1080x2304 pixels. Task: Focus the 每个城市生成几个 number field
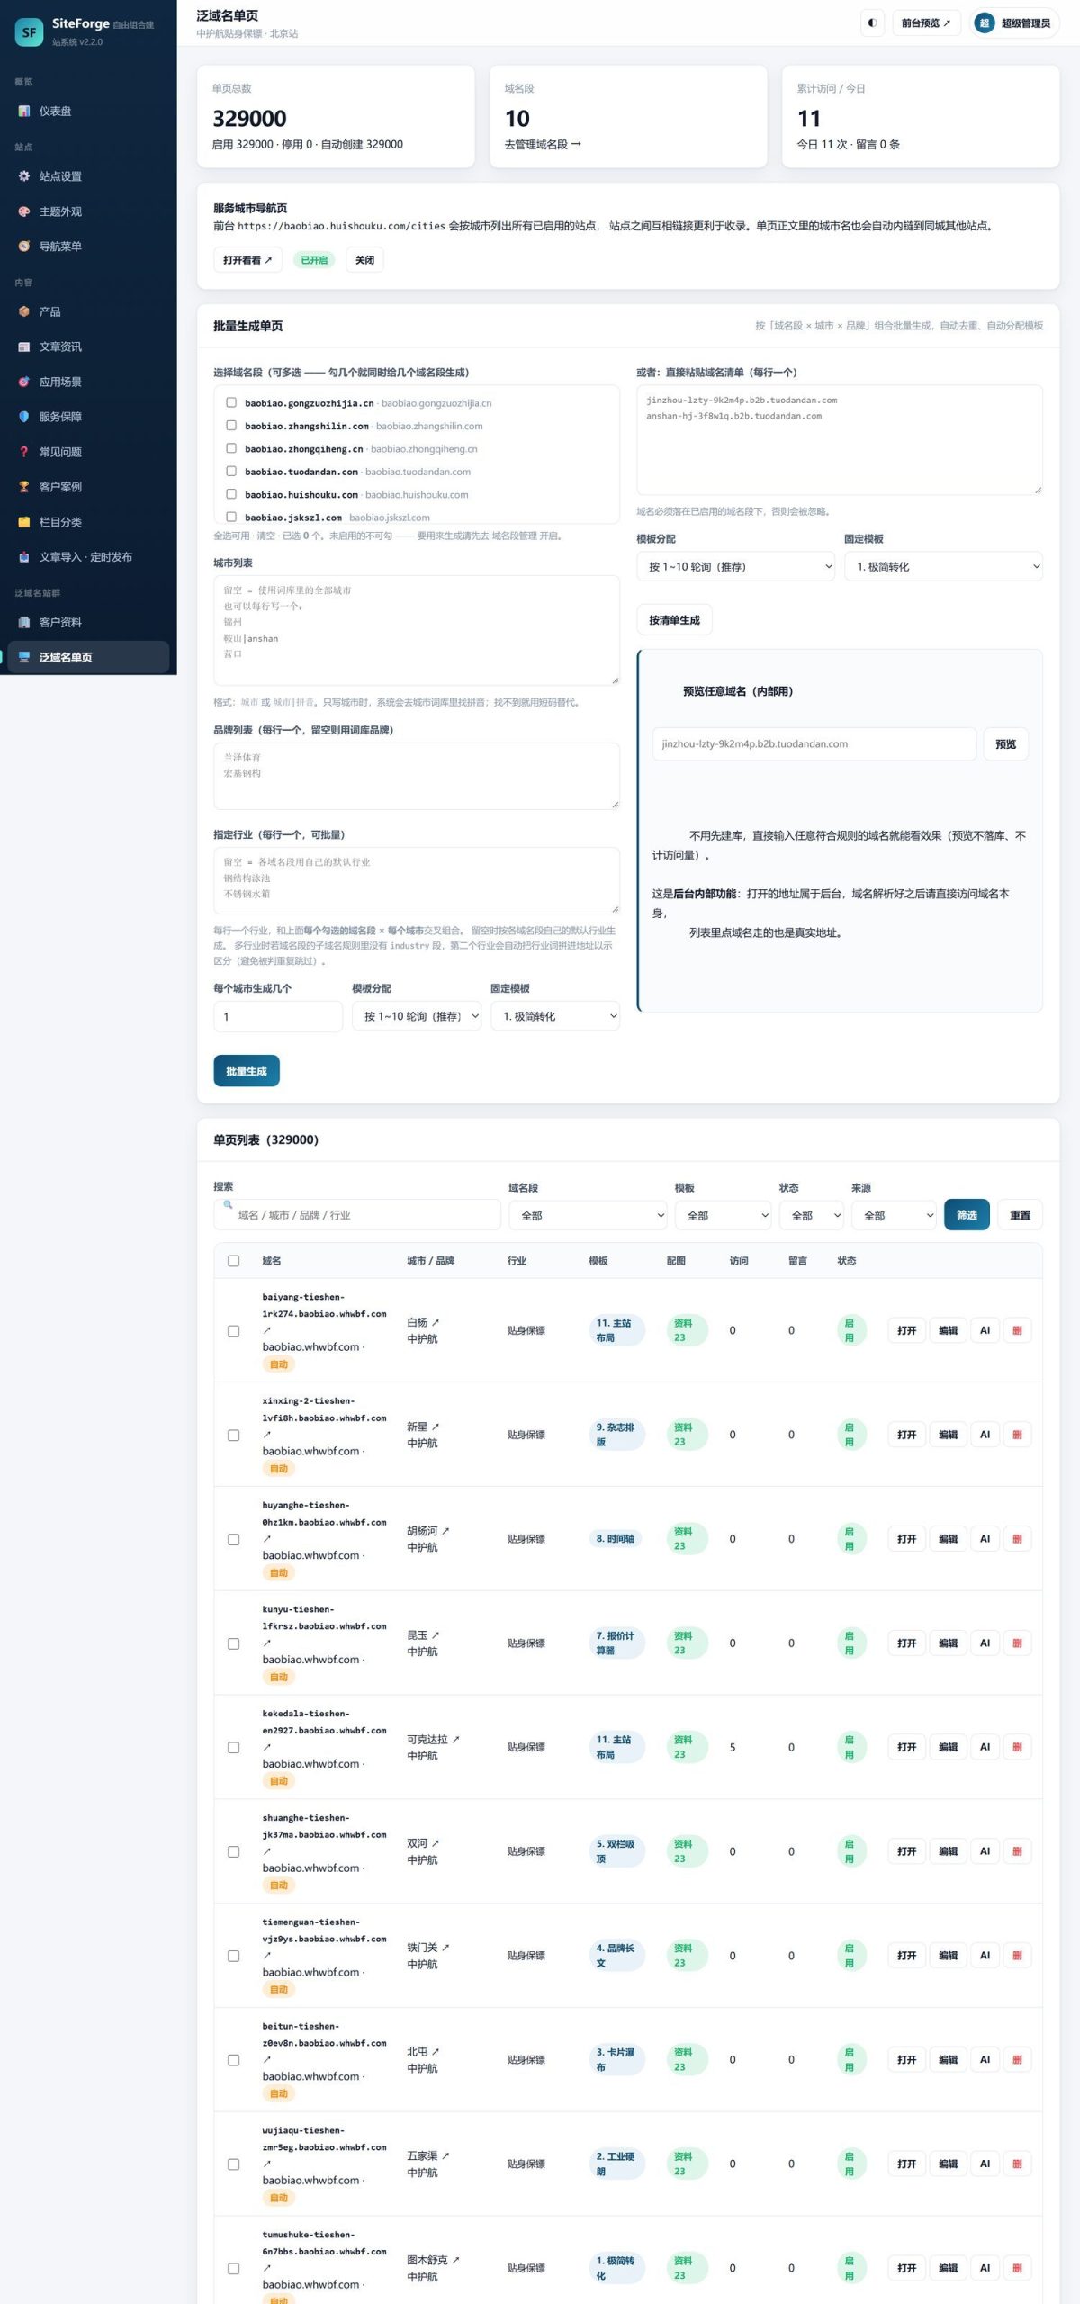point(278,1016)
